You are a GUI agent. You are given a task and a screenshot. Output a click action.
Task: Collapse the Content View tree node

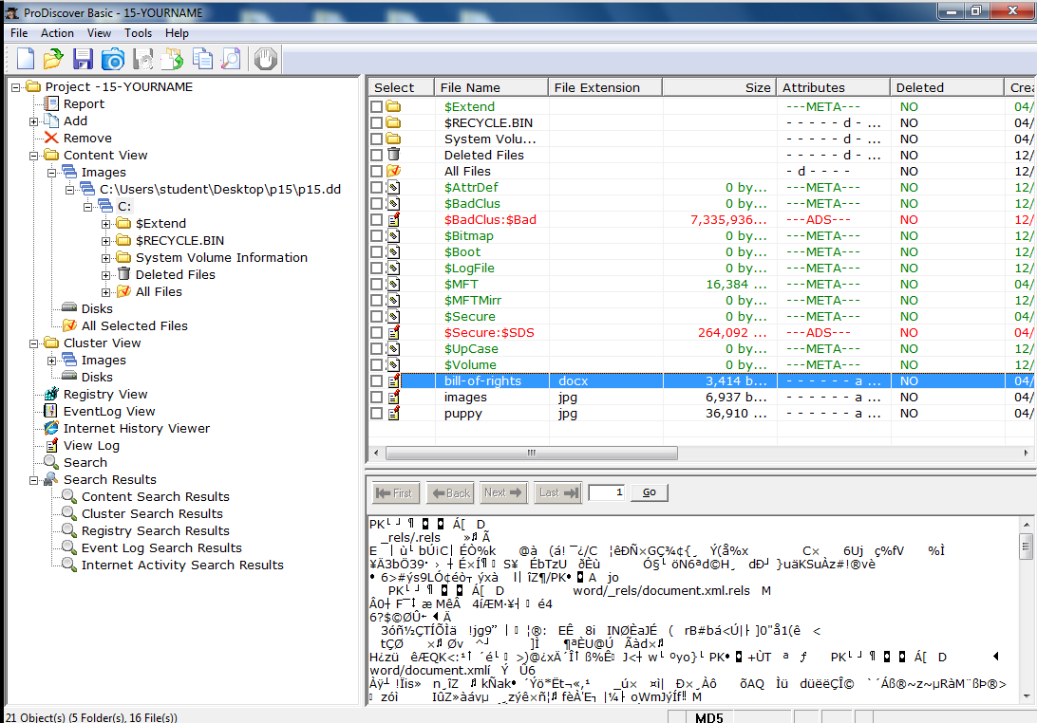tap(34, 156)
